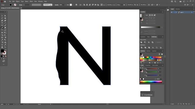
Task: Open the Window menu
Action: [x=41, y=2]
